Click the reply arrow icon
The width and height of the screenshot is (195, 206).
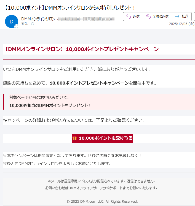click(x=128, y=17)
